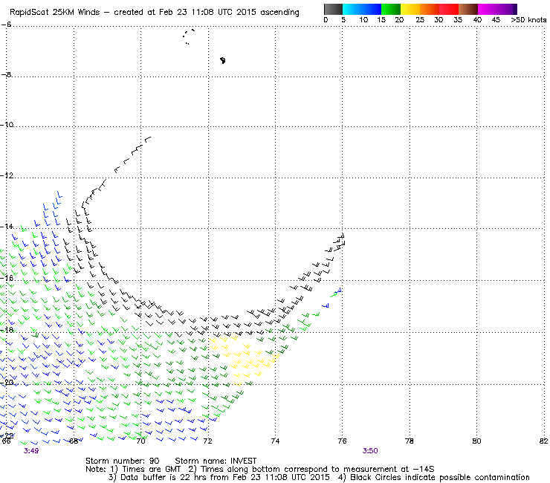This screenshot has height=483, width=550.
Task: Click the '>50 knots' legend label
Action: (x=528, y=20)
